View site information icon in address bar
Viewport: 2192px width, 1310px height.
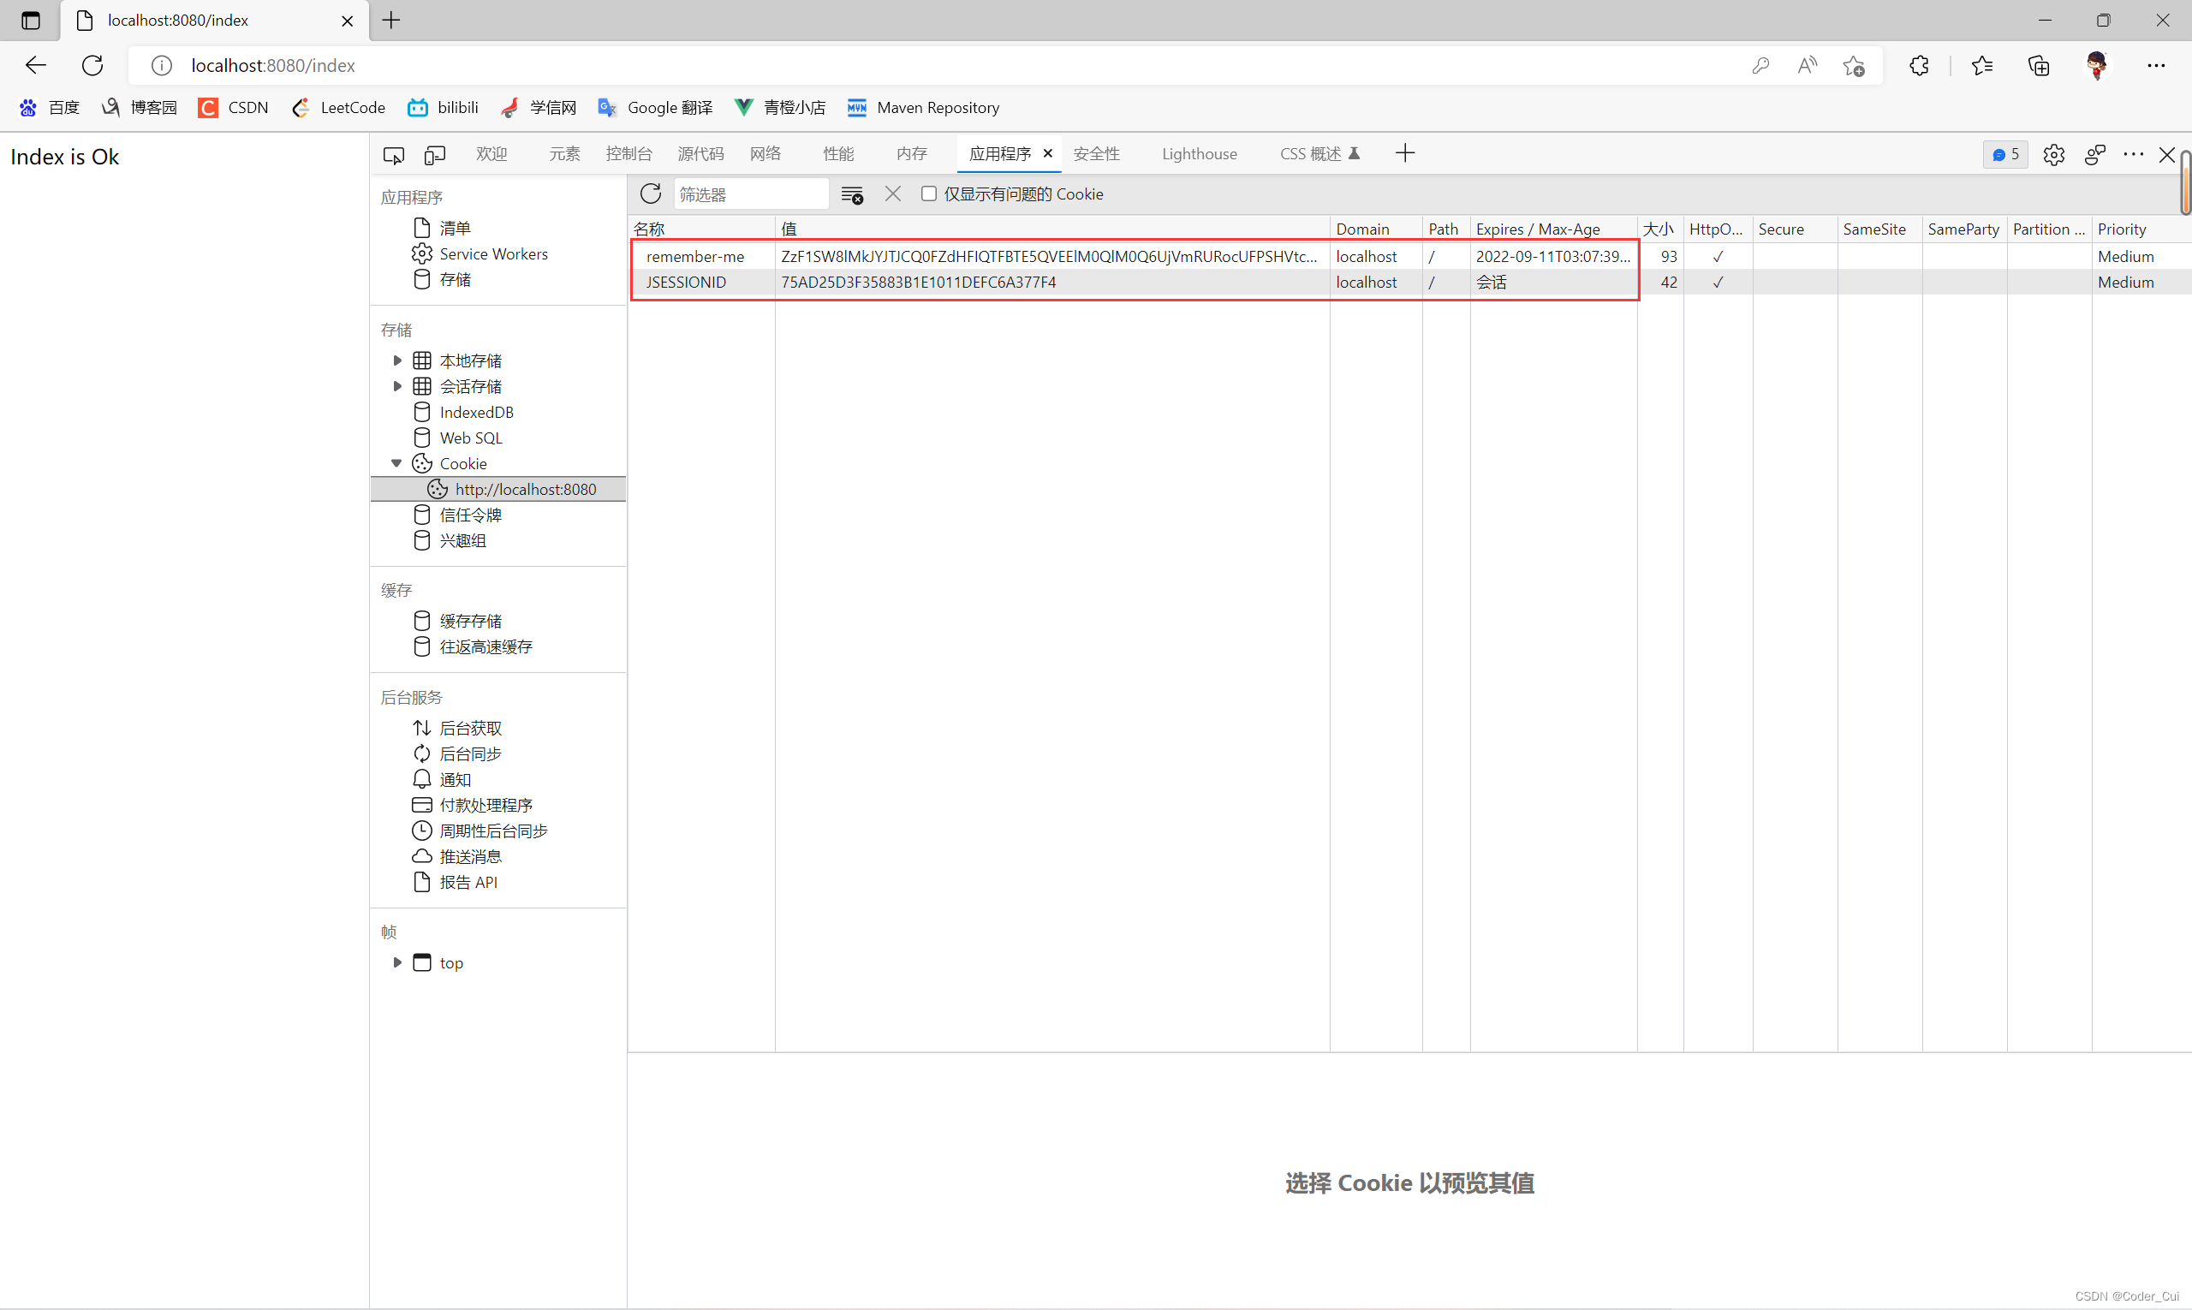point(162,65)
